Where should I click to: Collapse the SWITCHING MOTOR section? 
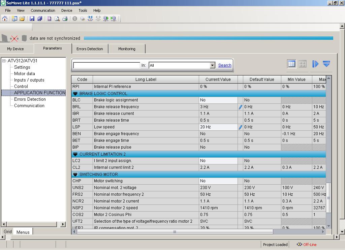pyautogui.click(x=75, y=175)
